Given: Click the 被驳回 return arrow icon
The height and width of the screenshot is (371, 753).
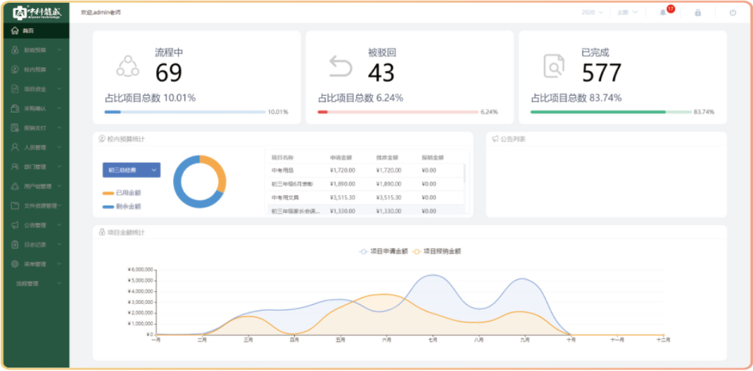Looking at the screenshot, I should [341, 66].
